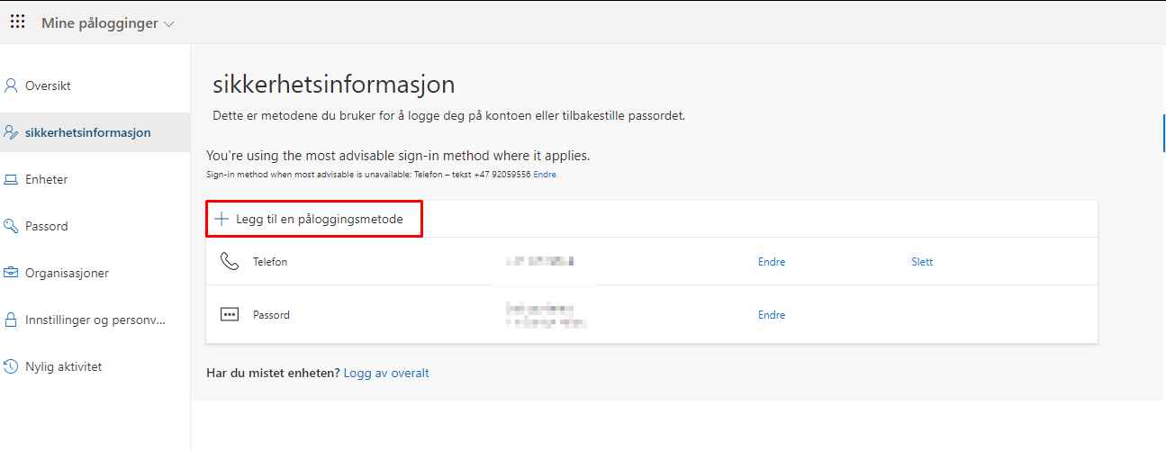Click Endre in the Passord row

pos(772,315)
